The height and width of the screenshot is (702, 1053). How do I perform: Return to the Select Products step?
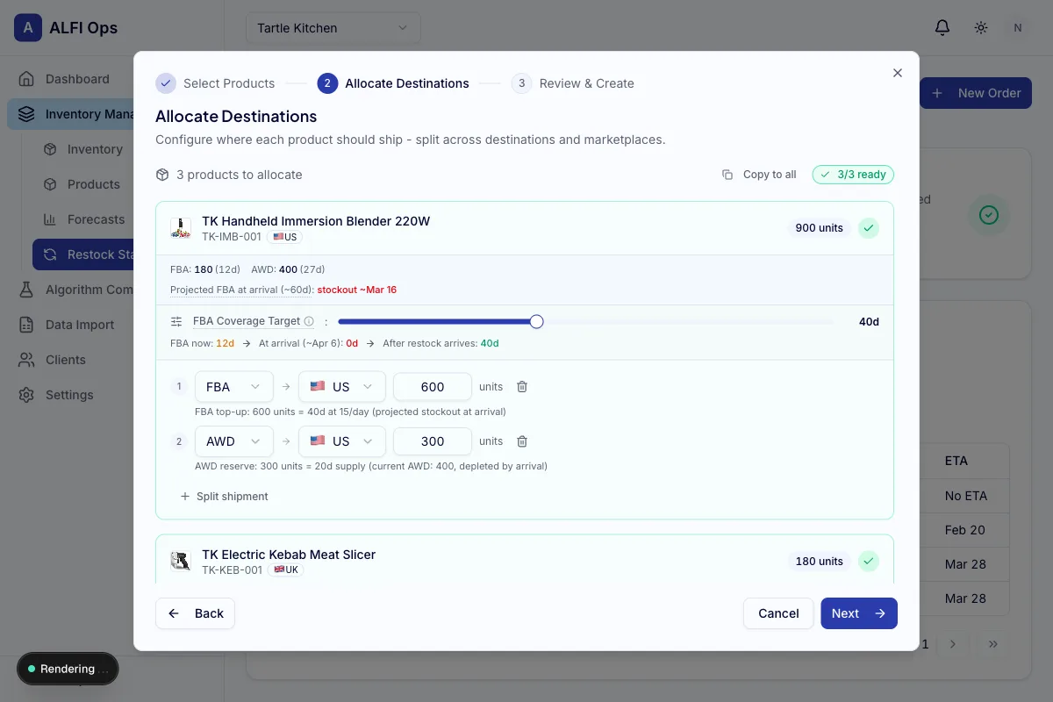[x=215, y=83]
